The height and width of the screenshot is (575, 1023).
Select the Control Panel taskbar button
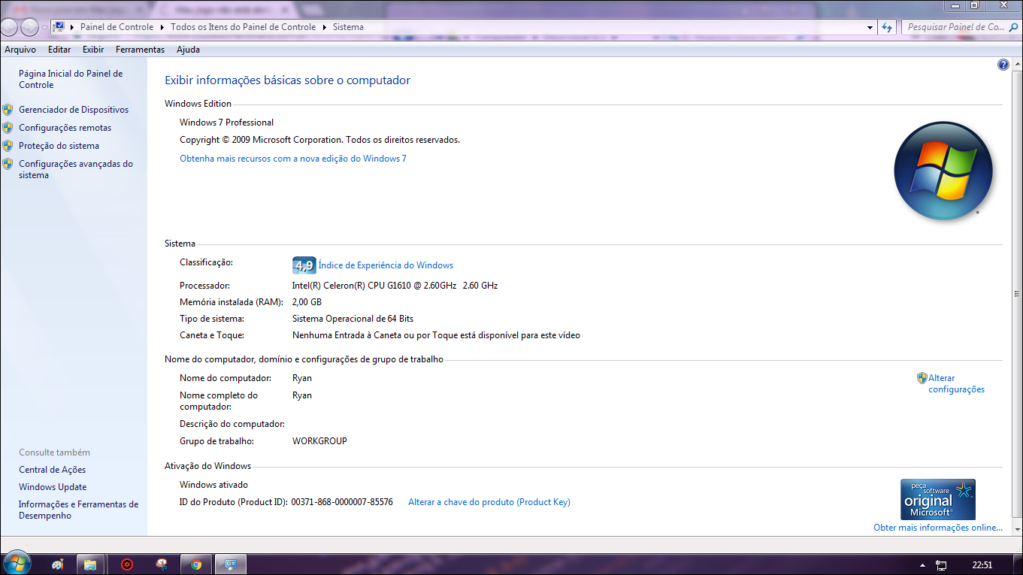point(231,564)
